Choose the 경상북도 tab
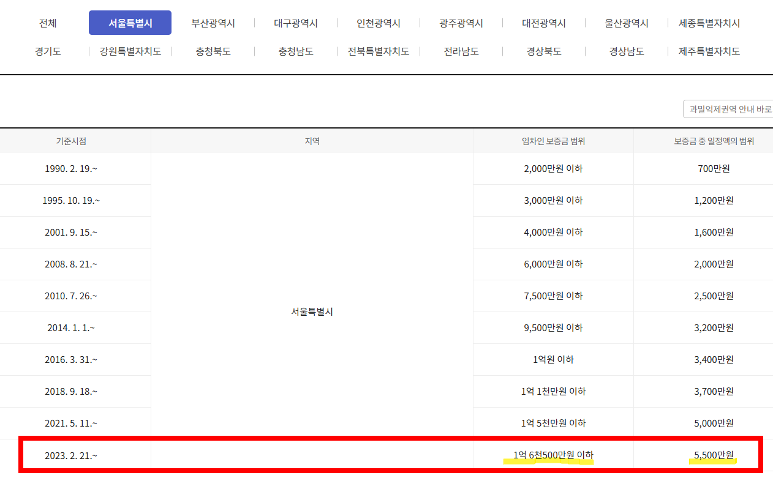Viewport: 773px width, 478px height. 544,51
